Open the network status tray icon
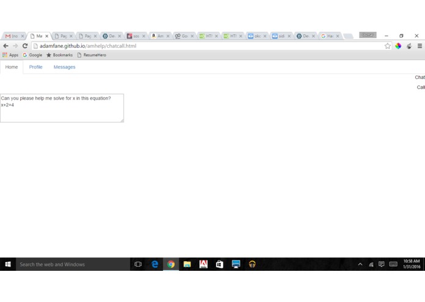Screen dimensions: 425x302 (371, 264)
